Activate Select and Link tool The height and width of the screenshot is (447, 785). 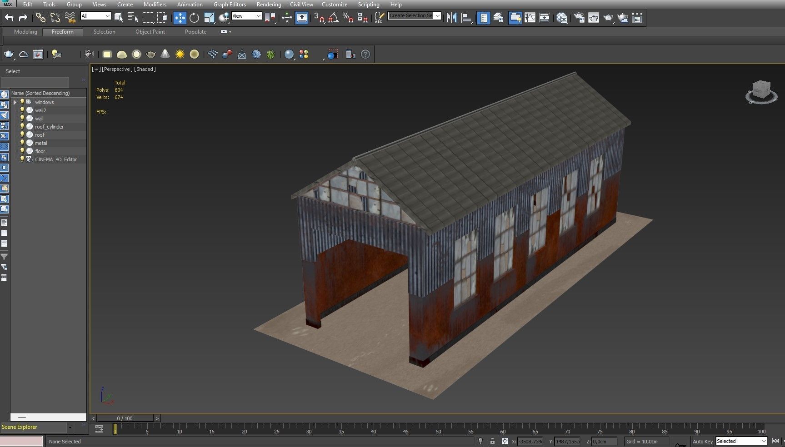click(x=40, y=18)
